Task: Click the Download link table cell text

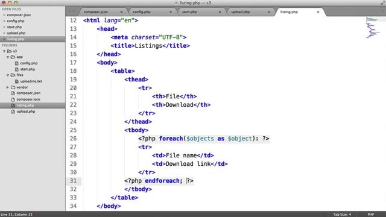Action: click(188, 164)
